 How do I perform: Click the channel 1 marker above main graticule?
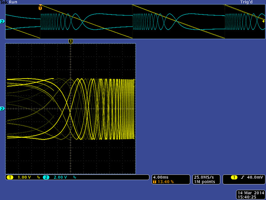pyautogui.click(x=70, y=41)
